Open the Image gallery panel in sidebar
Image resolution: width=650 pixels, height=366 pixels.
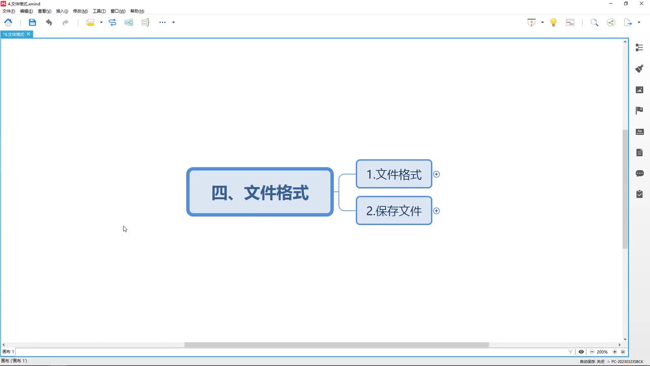coord(639,89)
